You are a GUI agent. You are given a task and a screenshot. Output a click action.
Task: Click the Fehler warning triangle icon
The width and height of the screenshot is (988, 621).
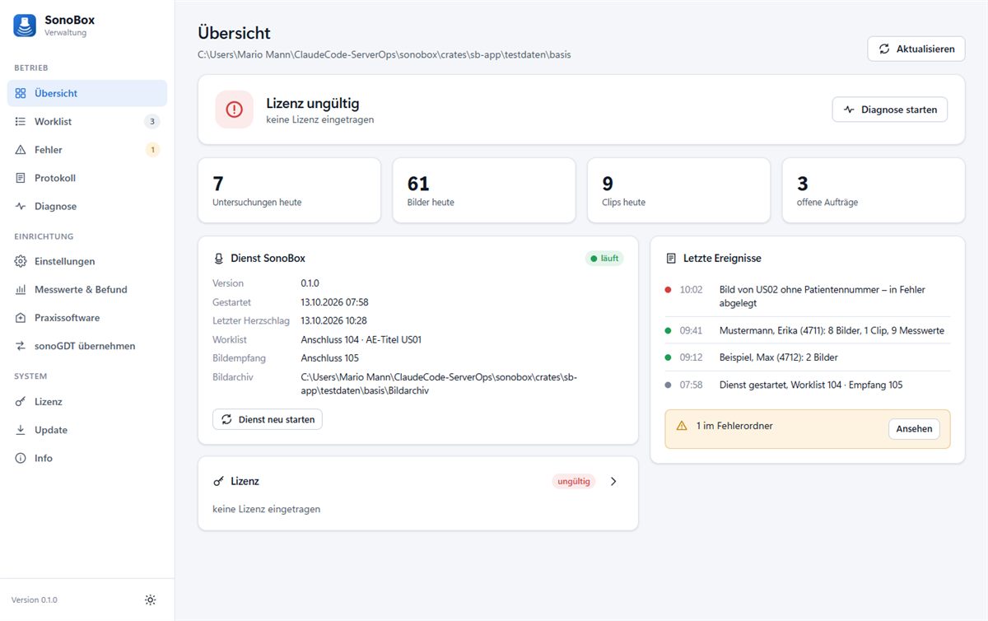point(21,150)
